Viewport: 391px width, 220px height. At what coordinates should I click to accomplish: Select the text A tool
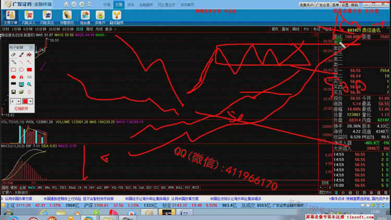[21, 77]
